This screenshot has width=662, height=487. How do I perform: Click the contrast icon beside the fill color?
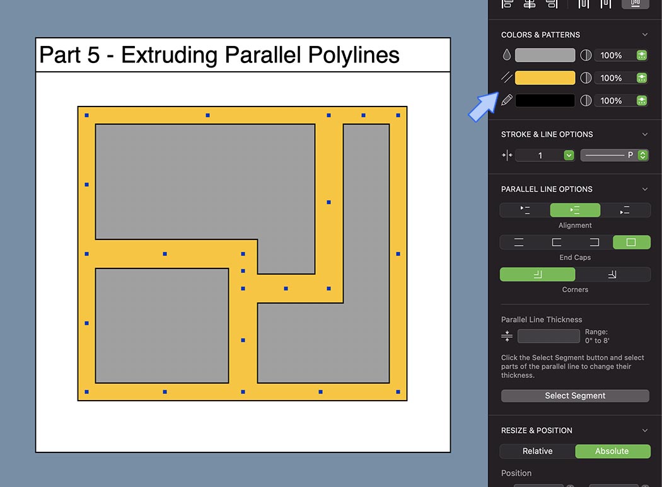point(586,55)
